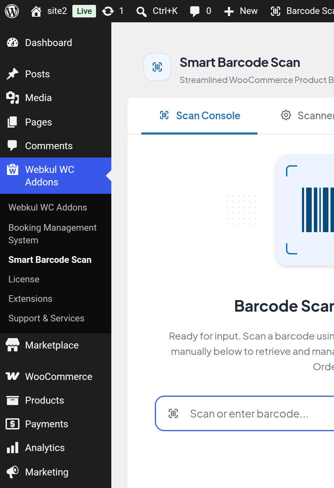Select Smart Barcode Scan submenu item
The image size is (334, 488).
tap(50, 260)
